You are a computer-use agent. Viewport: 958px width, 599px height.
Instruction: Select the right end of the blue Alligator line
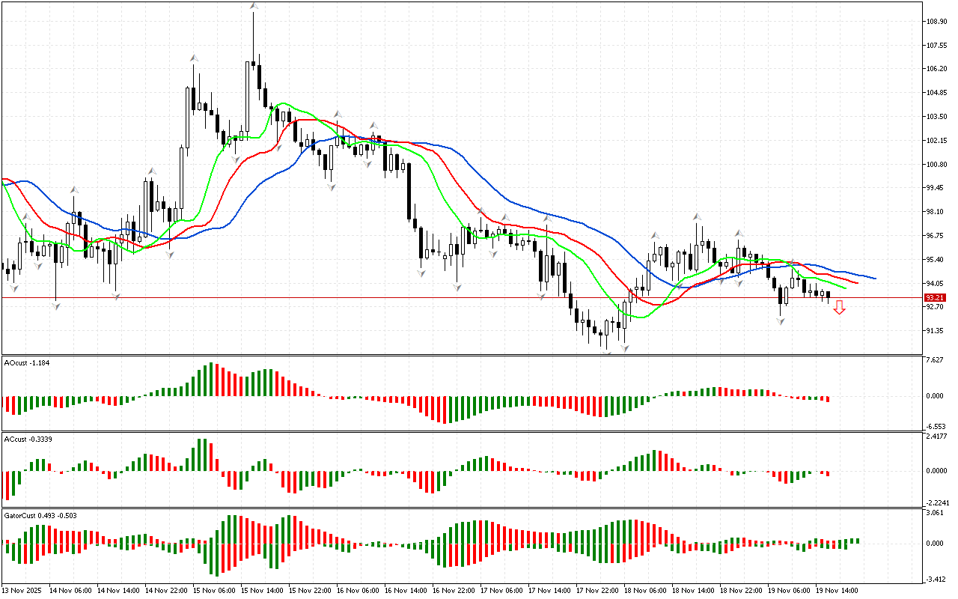875,279
